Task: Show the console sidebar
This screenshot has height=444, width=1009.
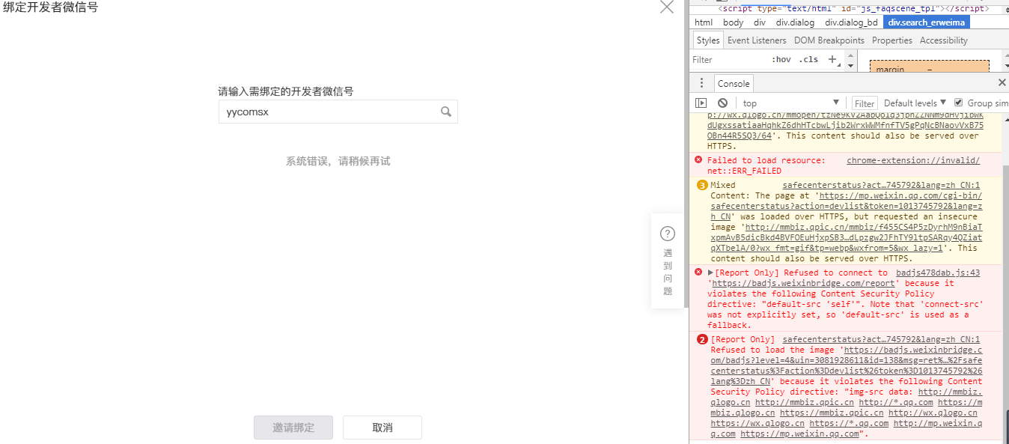Action: 701,103
